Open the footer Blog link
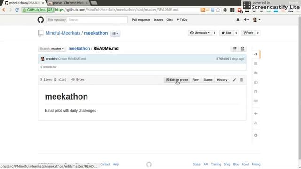This screenshot has height=169, width=301. pos(236,164)
